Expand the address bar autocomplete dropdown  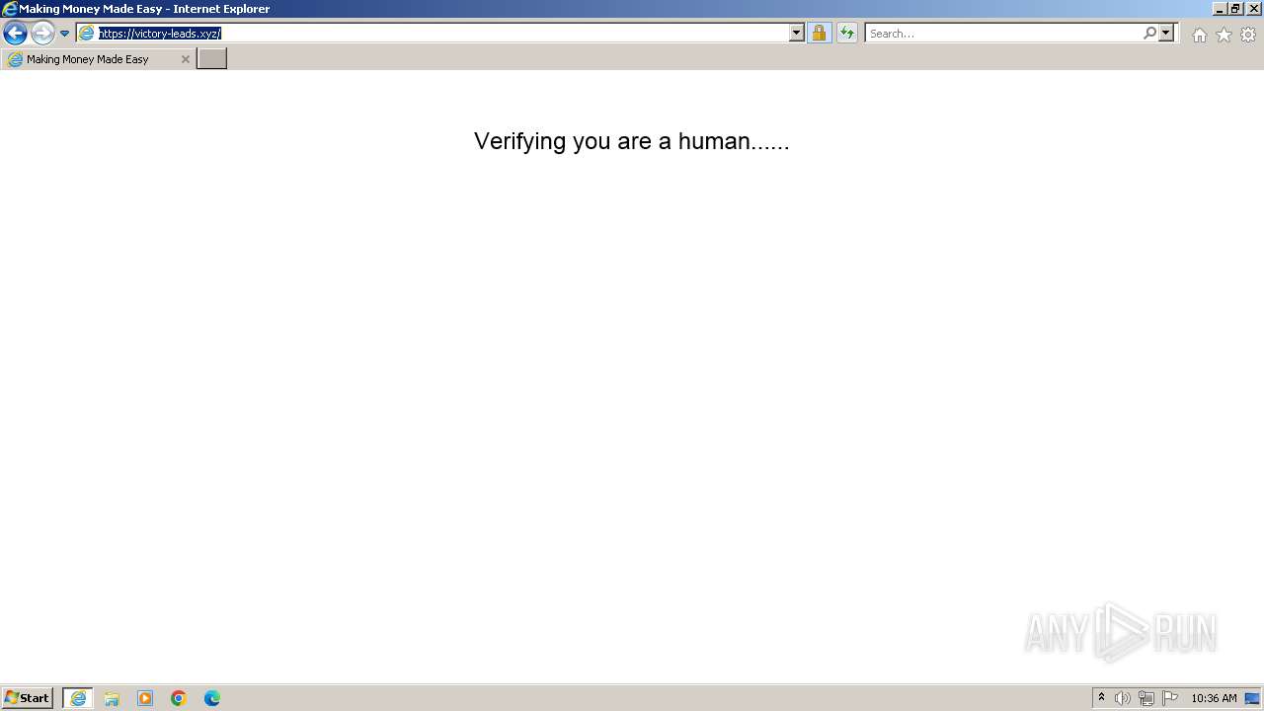[797, 33]
